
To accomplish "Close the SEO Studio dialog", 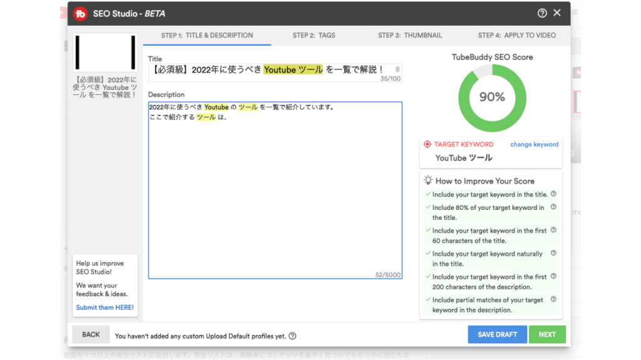I will [x=557, y=12].
